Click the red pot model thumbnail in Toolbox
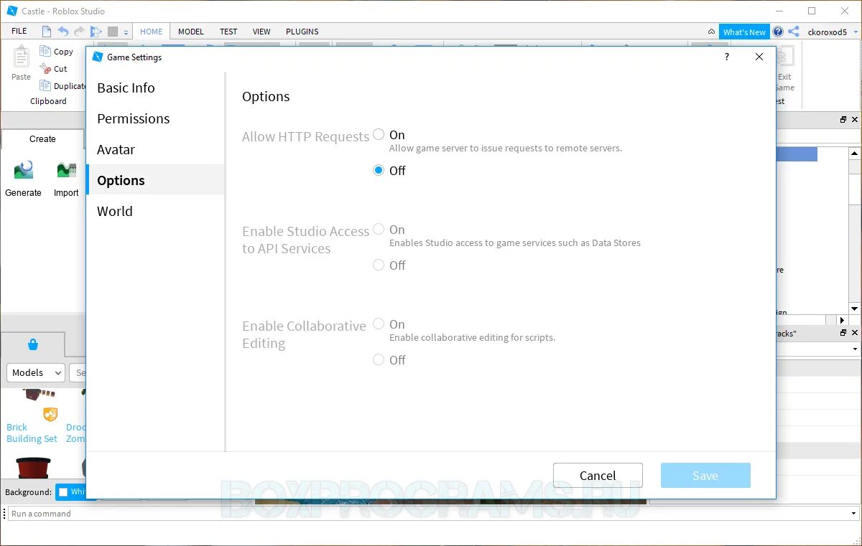The height and width of the screenshot is (546, 862). click(x=33, y=467)
